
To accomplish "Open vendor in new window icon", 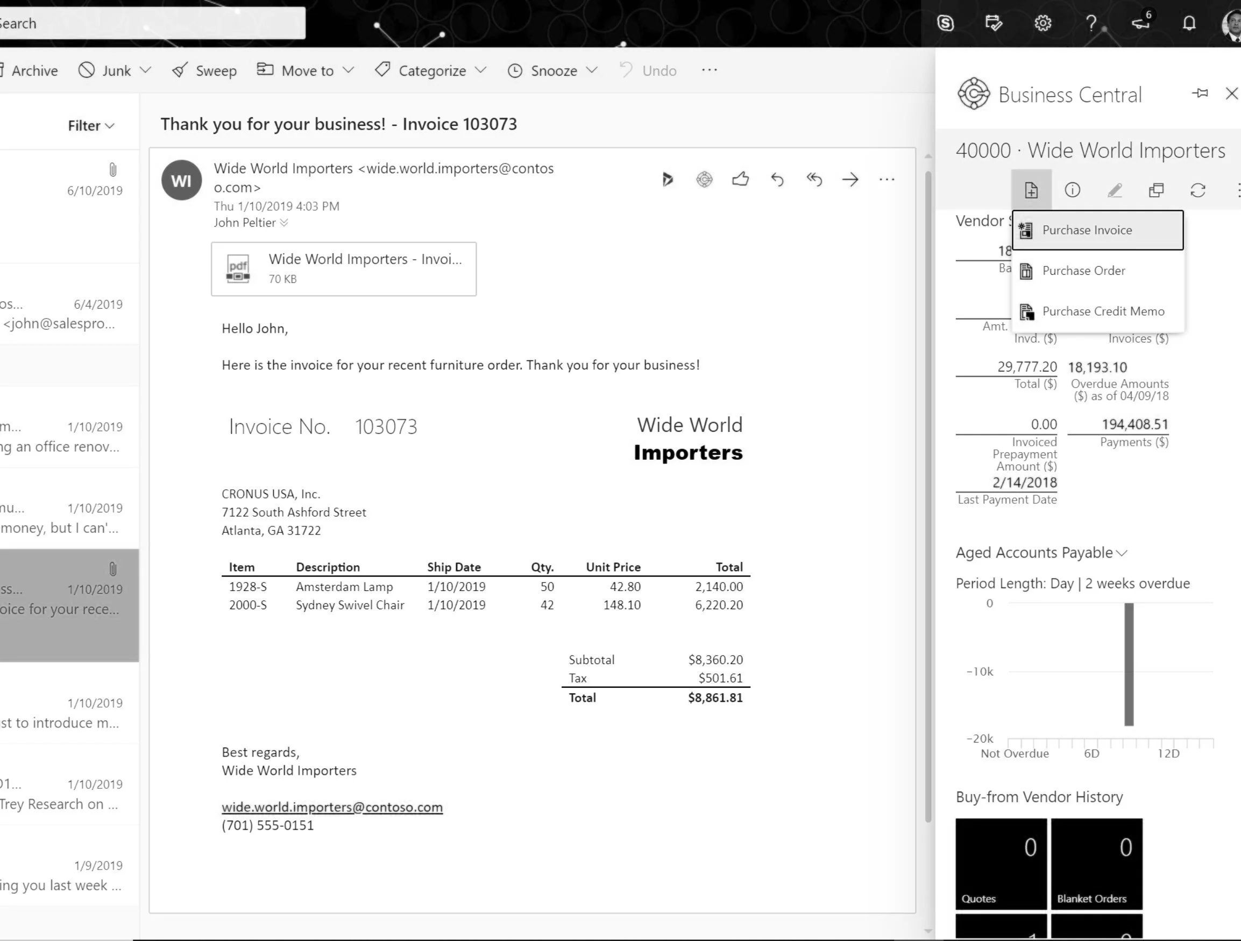I will pyautogui.click(x=1155, y=191).
